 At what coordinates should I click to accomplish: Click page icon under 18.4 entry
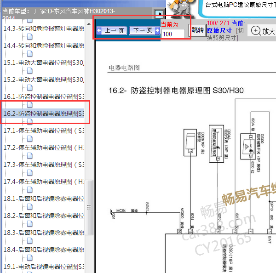click(x=30, y=258)
